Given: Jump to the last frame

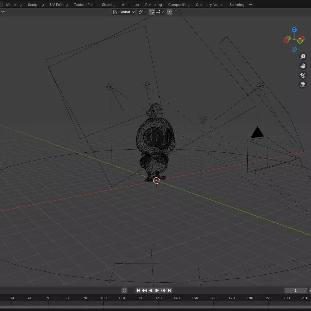Looking at the screenshot, I should click(x=169, y=290).
